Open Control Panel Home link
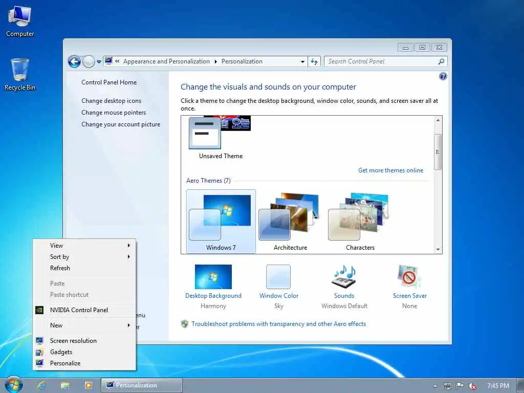This screenshot has height=393, width=524. coord(109,82)
